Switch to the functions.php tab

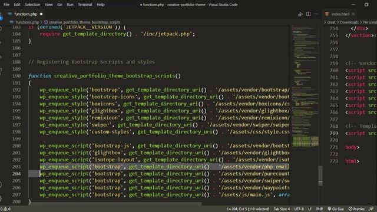[x=26, y=14]
